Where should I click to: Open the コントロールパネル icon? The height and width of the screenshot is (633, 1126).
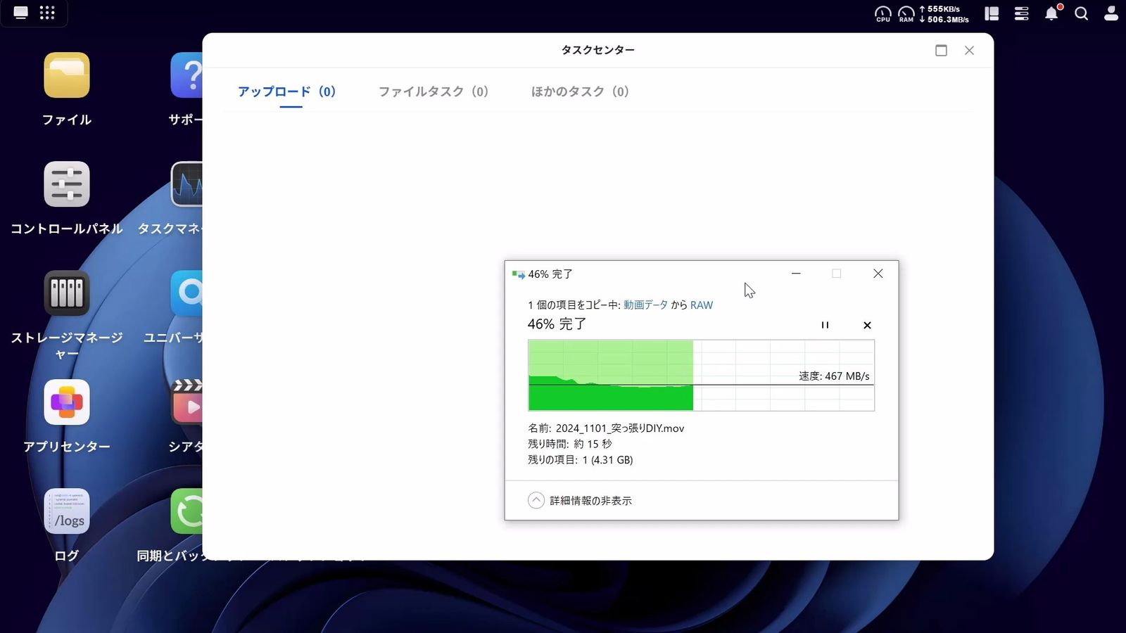point(67,184)
